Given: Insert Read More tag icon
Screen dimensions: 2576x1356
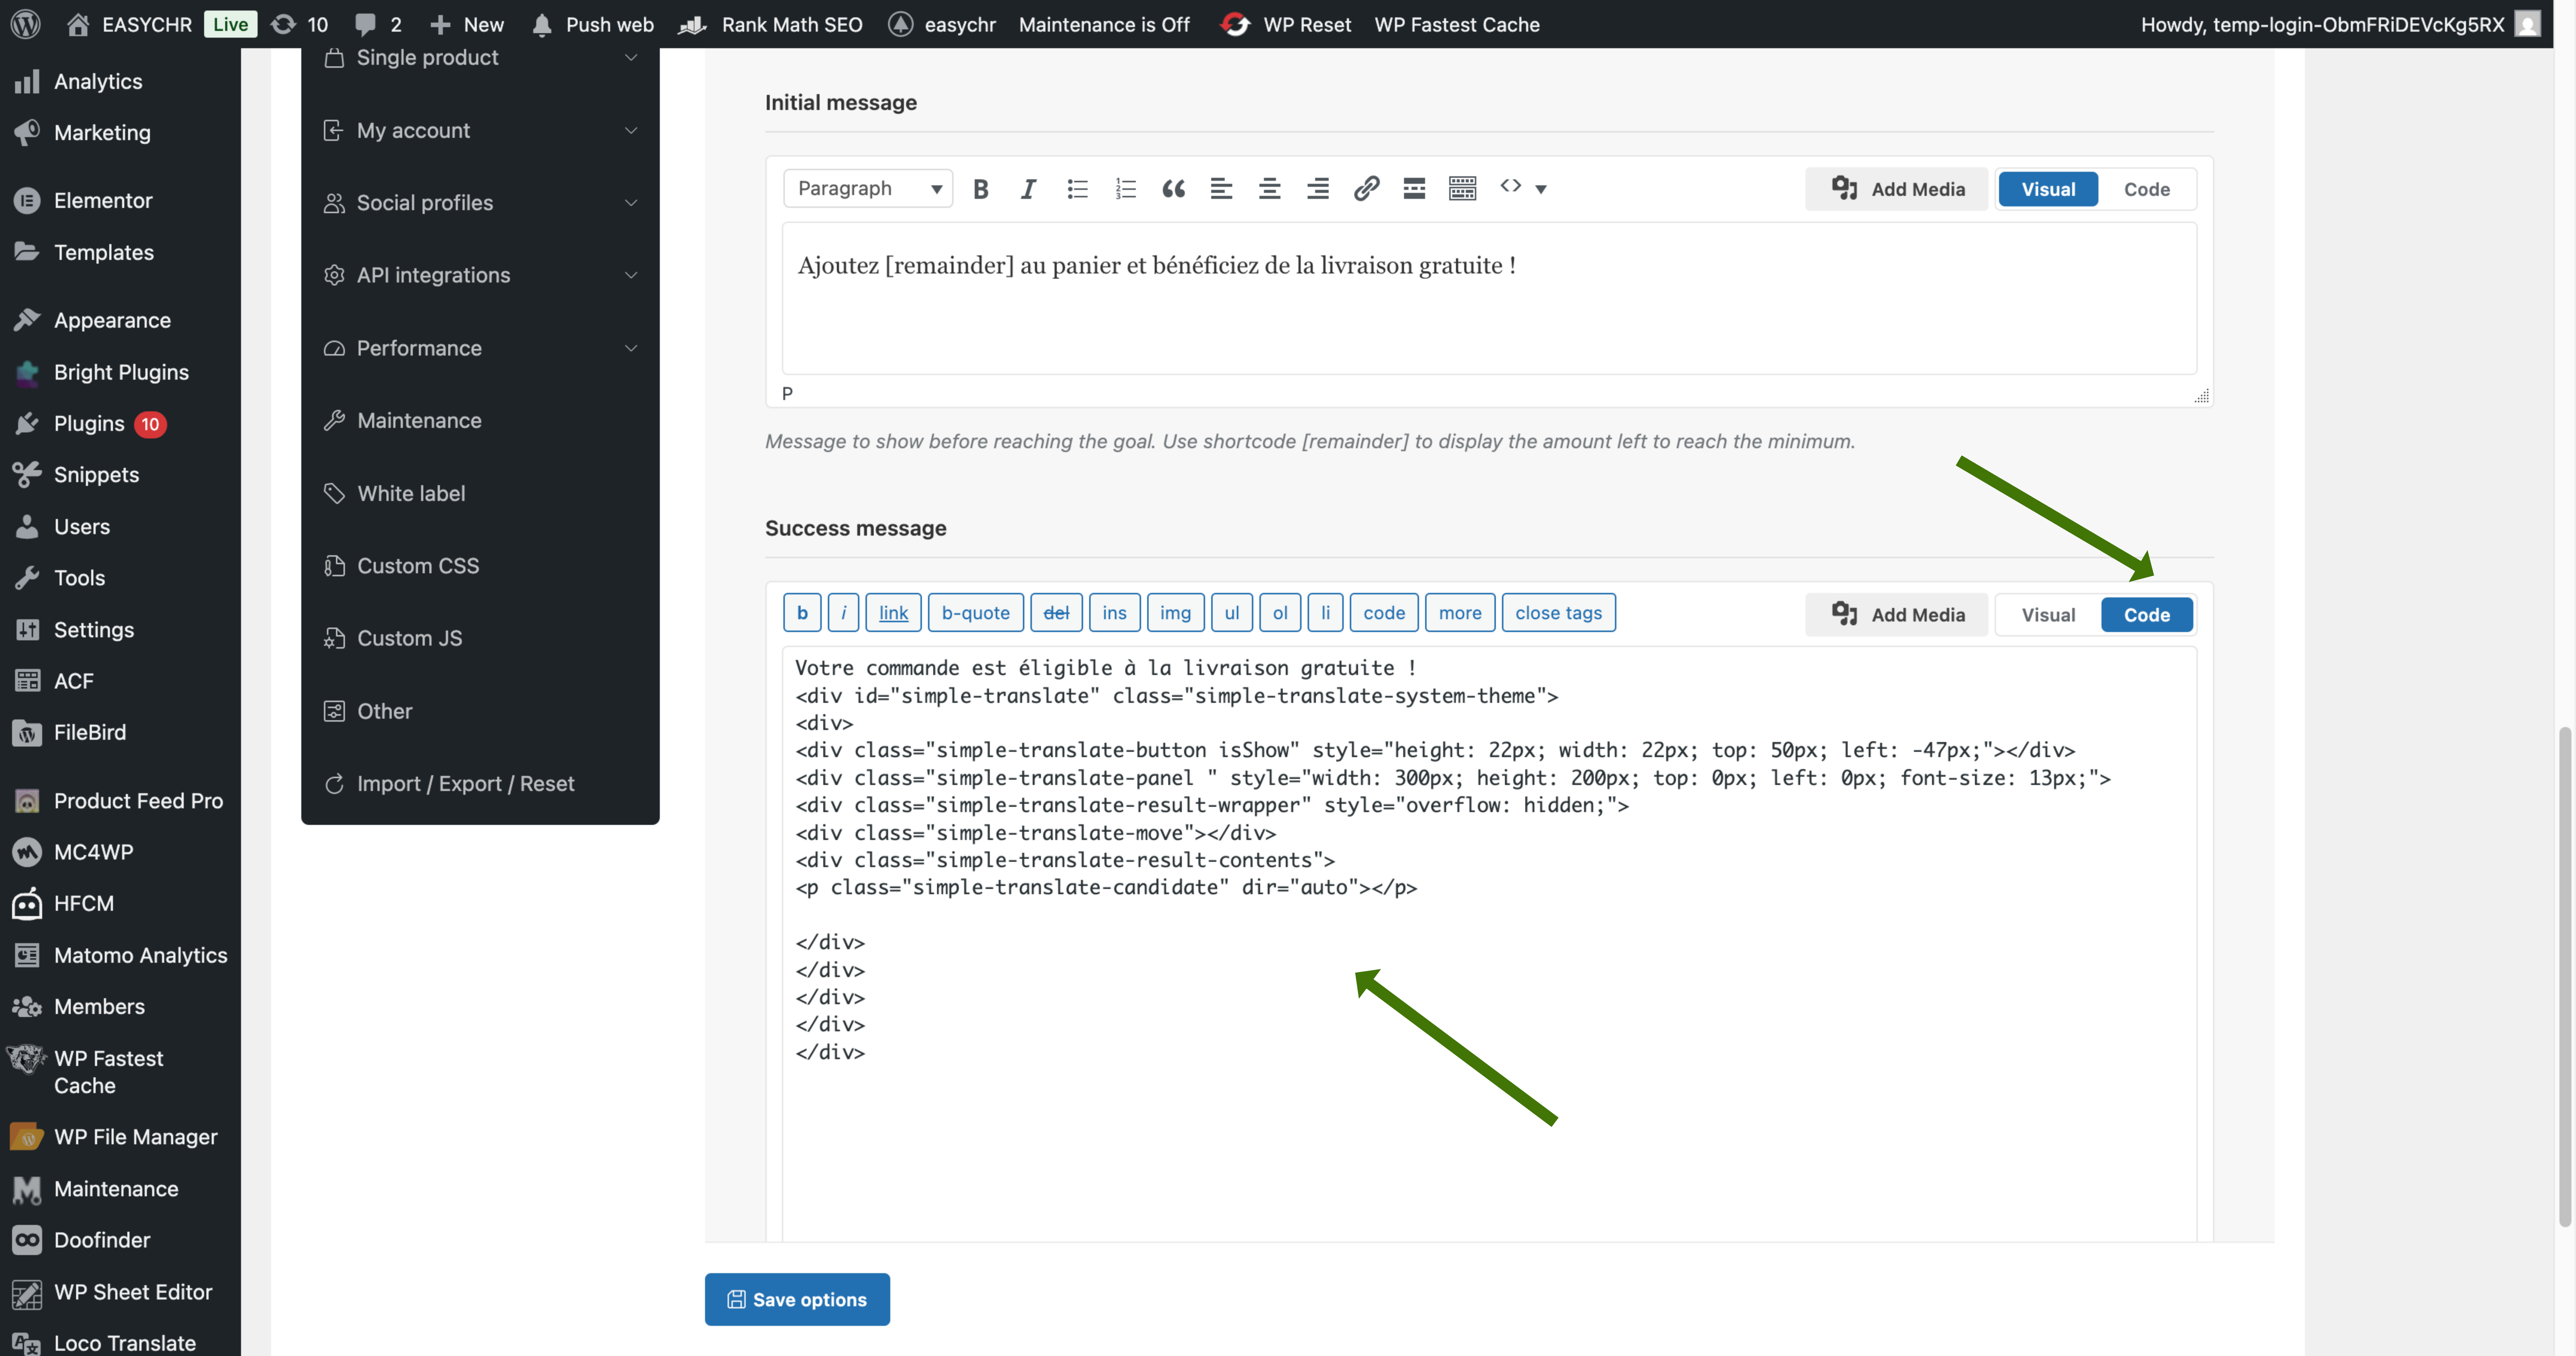Looking at the screenshot, I should pyautogui.click(x=1414, y=189).
